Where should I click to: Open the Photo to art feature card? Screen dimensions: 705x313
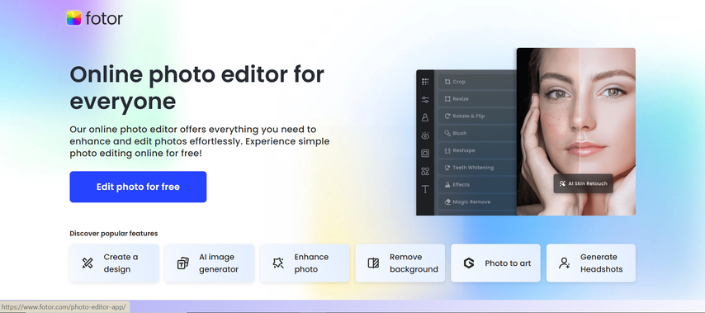[495, 263]
